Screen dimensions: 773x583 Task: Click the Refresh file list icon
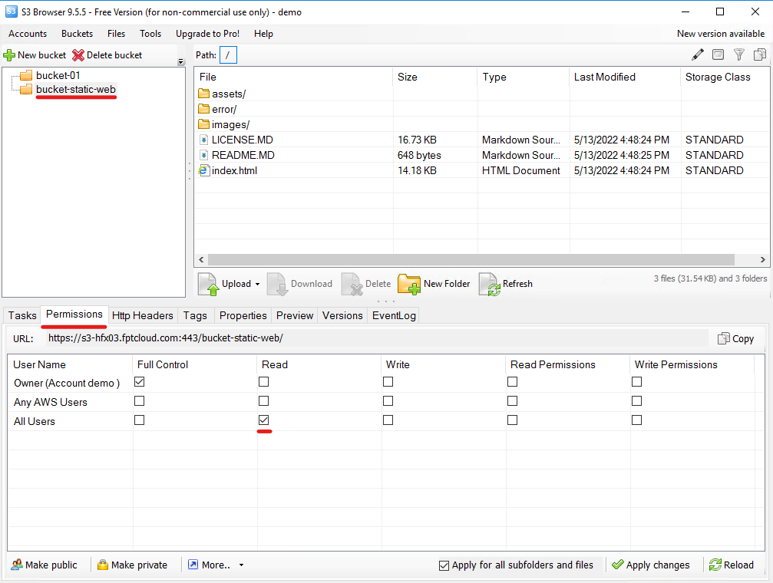(x=490, y=283)
